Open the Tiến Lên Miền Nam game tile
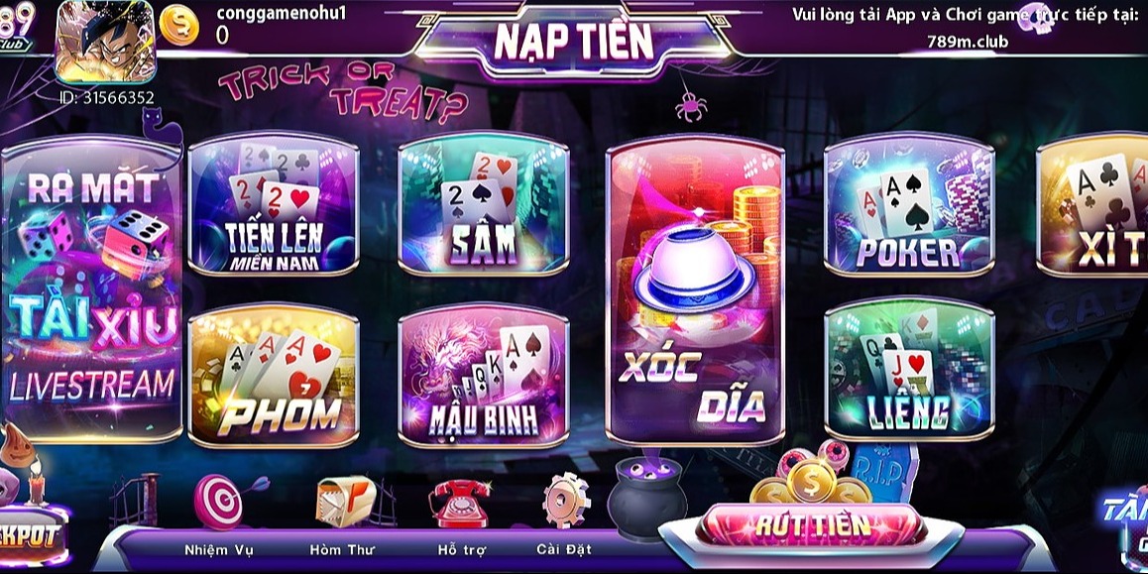Image resolution: width=1148 pixels, height=574 pixels. coord(273,204)
